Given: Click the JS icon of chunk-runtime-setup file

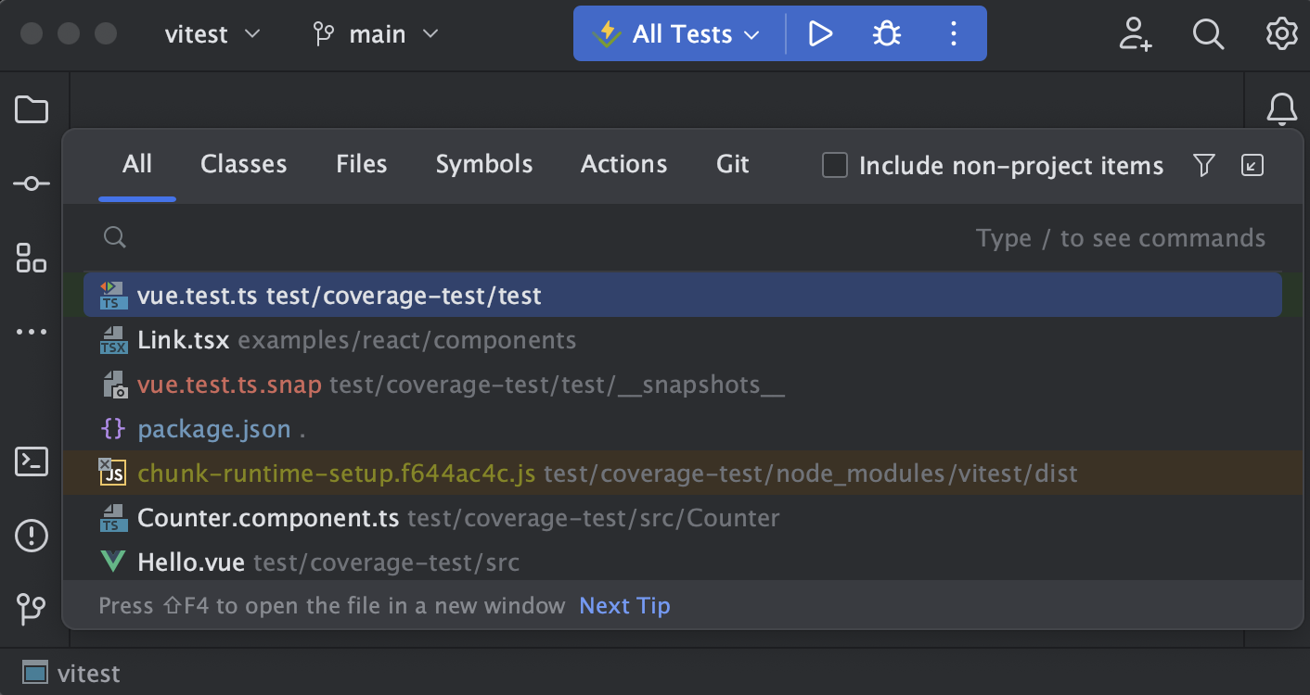Looking at the screenshot, I should coord(113,474).
